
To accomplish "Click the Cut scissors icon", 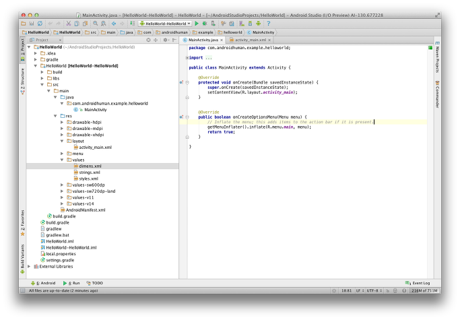I will click(68, 24).
